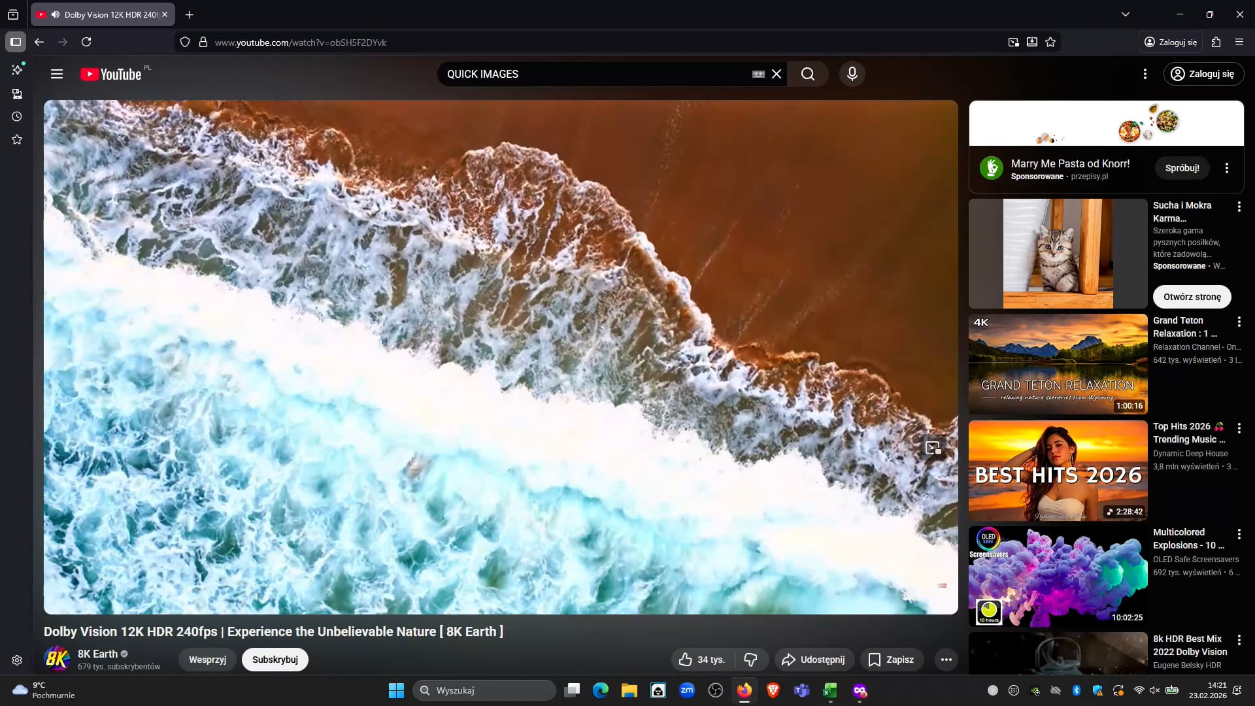Open the on-screen keyboard in search
The height and width of the screenshot is (706, 1255).
(758, 74)
